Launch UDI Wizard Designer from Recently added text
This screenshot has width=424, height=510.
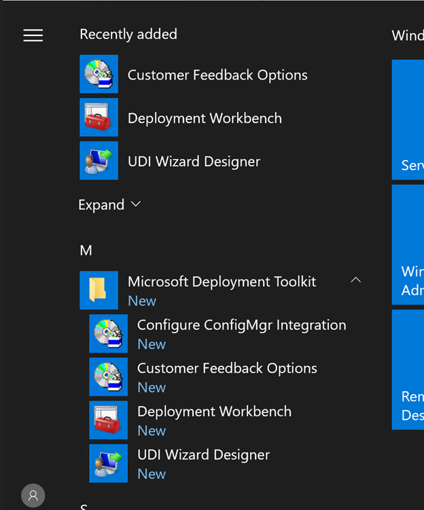tap(194, 162)
